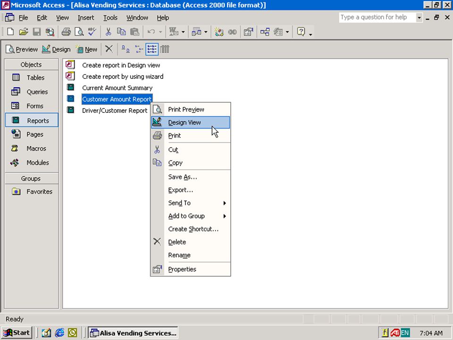453x340 pixels.
Task: Click the Open folder toolbar icon
Action: pyautogui.click(x=24, y=32)
